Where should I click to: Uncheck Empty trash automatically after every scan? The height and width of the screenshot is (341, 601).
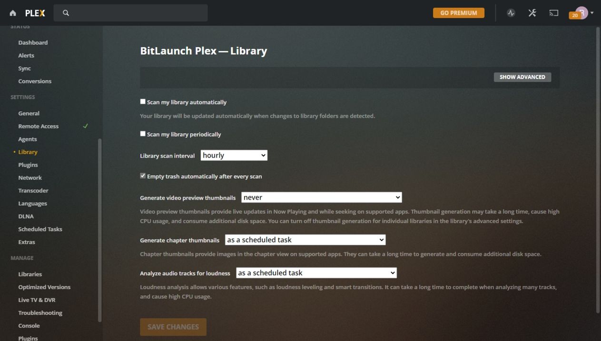tap(143, 176)
